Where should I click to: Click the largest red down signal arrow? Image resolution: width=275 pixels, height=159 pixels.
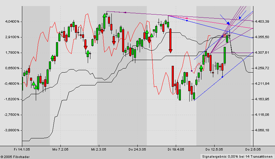[170, 51]
